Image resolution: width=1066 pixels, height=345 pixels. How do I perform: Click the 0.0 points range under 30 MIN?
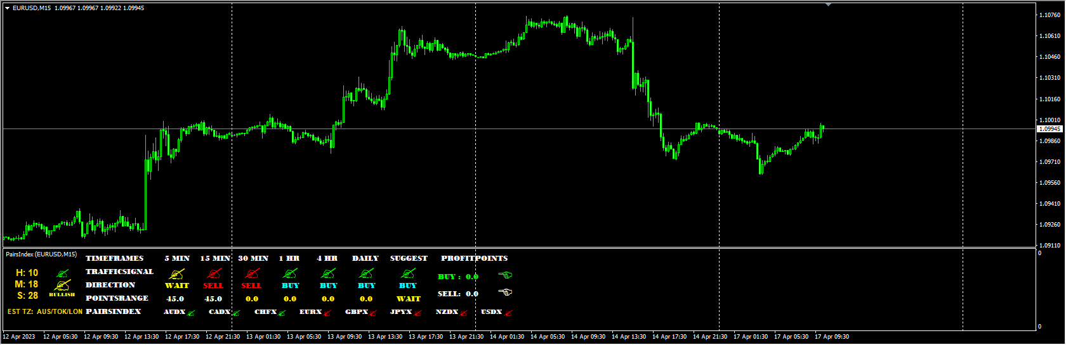252,299
